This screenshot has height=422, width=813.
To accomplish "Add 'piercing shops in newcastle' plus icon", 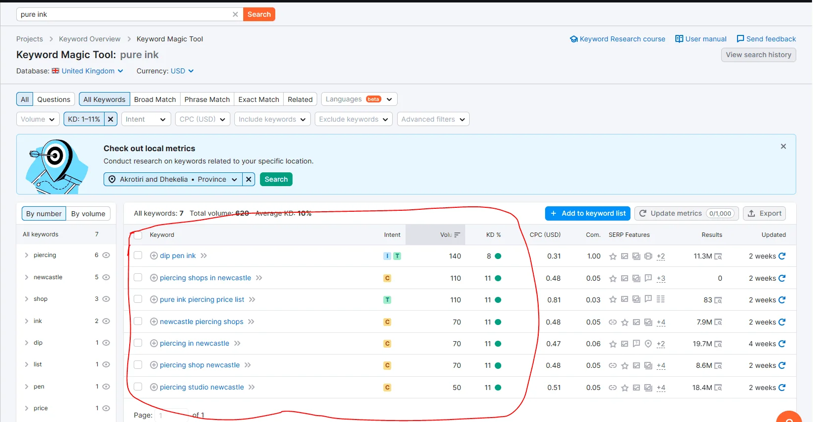I will click(x=154, y=278).
